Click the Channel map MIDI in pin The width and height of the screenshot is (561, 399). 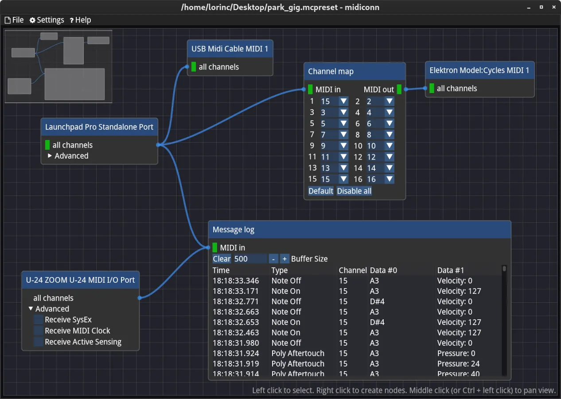coord(304,90)
